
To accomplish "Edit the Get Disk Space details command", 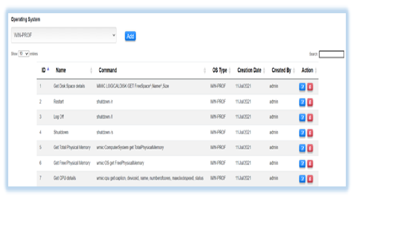I will point(302,87).
